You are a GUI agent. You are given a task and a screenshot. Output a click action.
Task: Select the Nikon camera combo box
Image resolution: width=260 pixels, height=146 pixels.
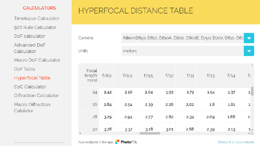(182, 38)
